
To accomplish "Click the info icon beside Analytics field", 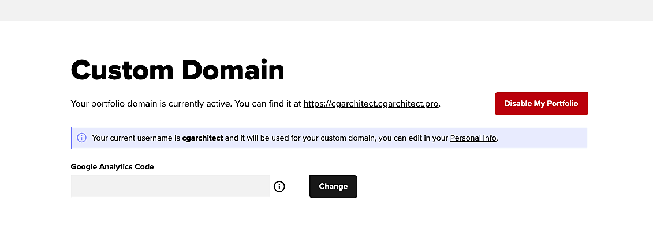I will coord(279,187).
